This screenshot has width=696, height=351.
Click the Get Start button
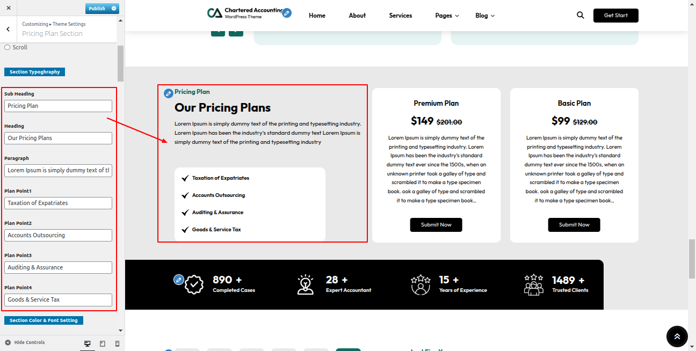pos(615,16)
